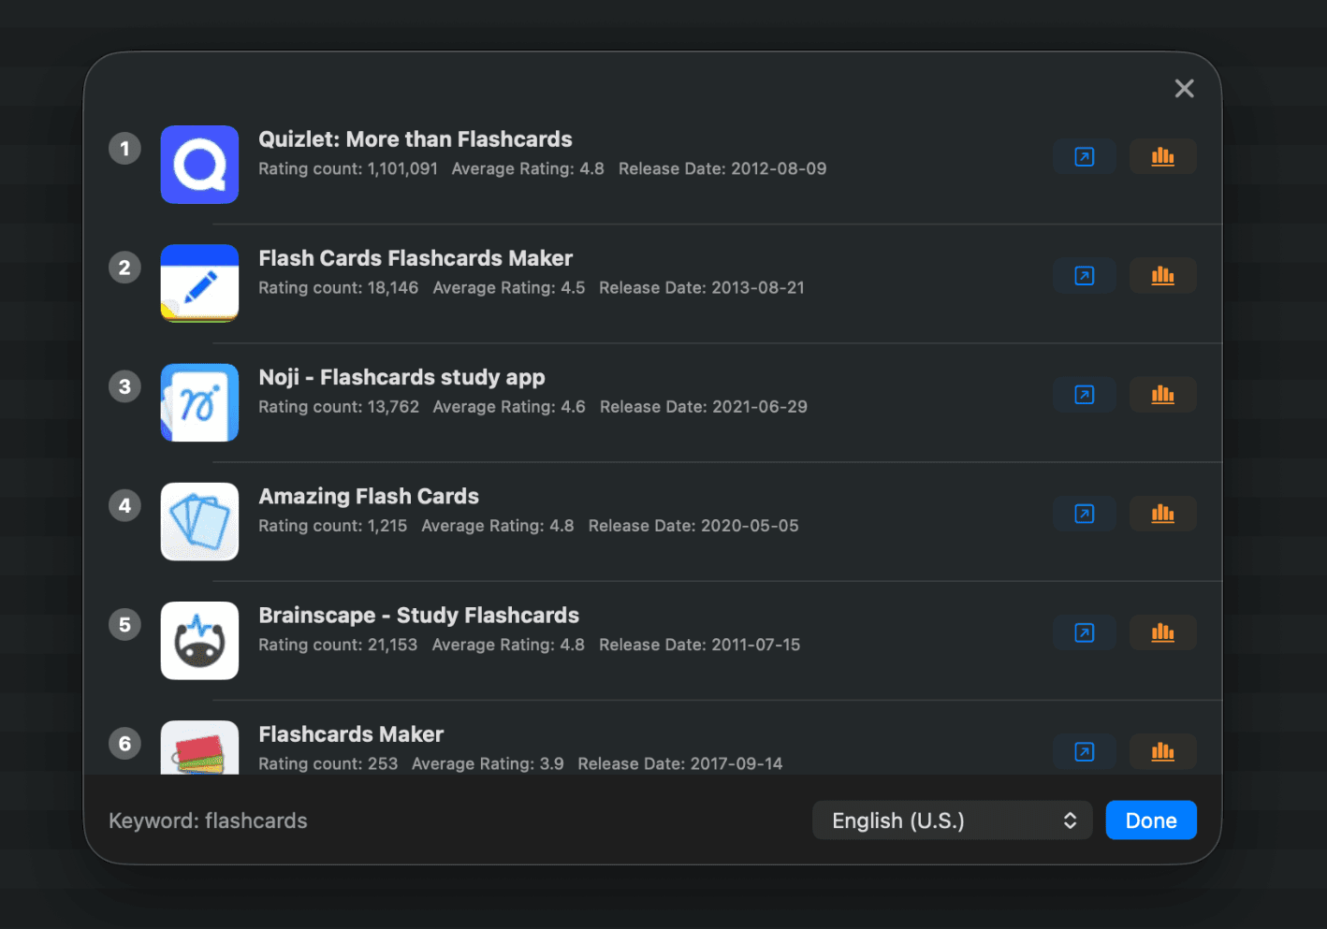Click 'Rating count: 1,101,091' text
The height and width of the screenshot is (929, 1327).
pyautogui.click(x=348, y=169)
